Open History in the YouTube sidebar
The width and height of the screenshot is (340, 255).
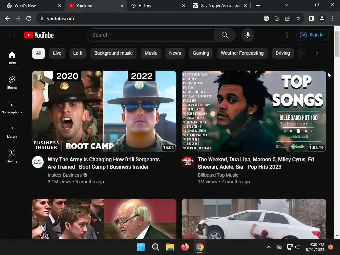(12, 156)
